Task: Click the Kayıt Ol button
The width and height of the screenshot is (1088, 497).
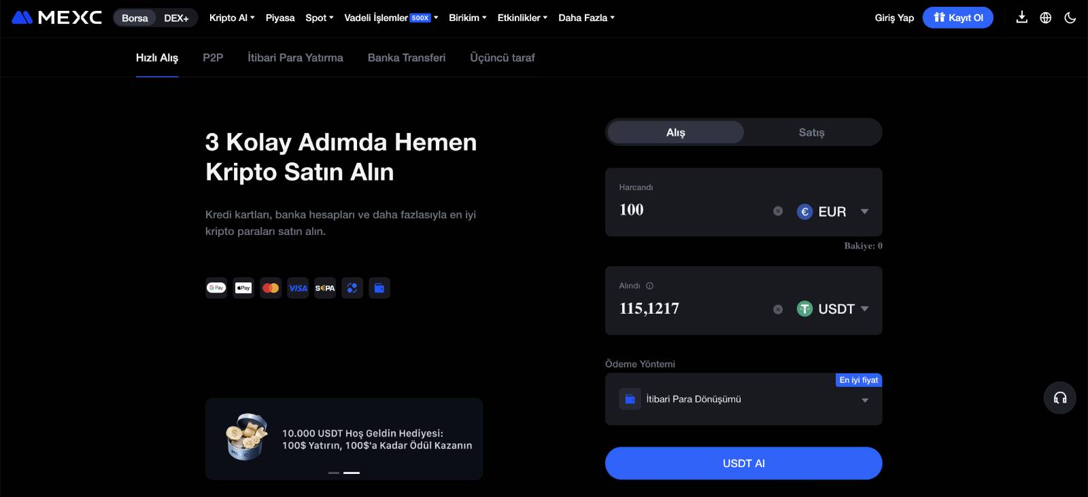Action: point(957,18)
